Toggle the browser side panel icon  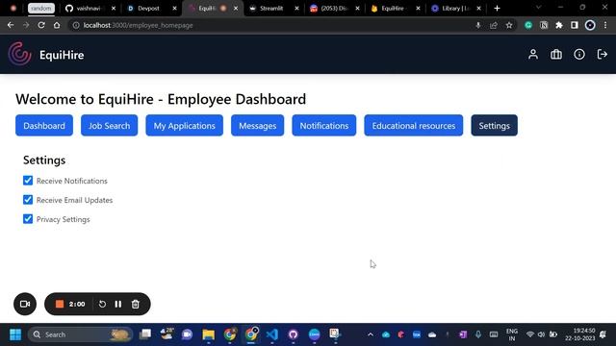click(575, 25)
